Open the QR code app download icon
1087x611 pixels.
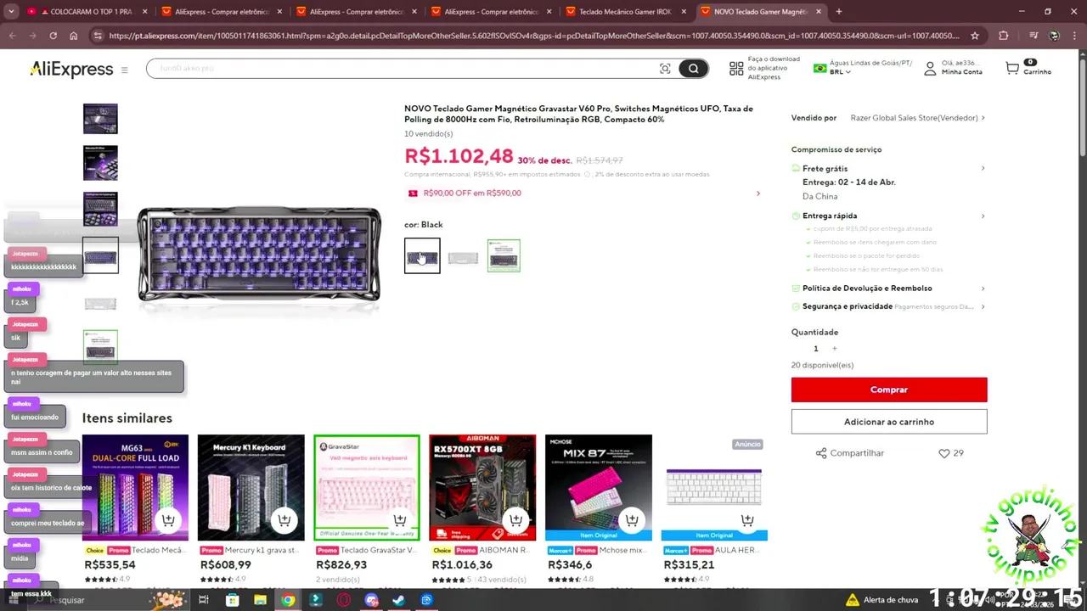tap(736, 69)
